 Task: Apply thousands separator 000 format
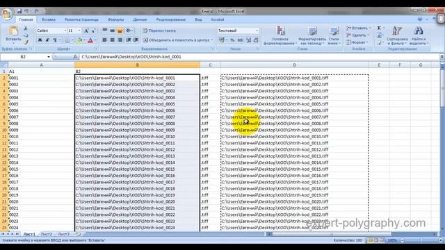click(x=240, y=40)
